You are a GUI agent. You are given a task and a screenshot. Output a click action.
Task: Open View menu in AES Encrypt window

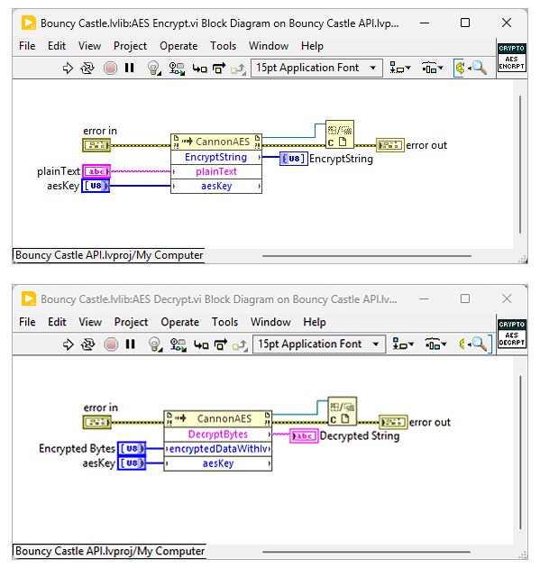(x=89, y=46)
